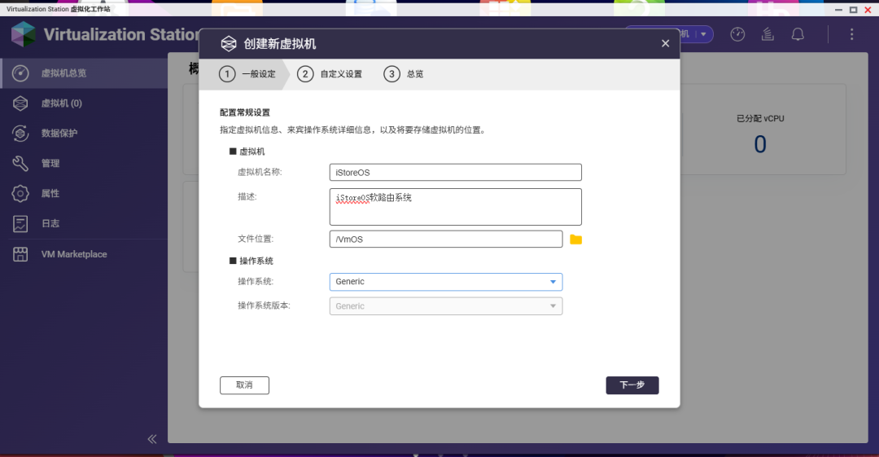Select 数据保护 in the sidebar
The image size is (879, 457).
(84, 133)
